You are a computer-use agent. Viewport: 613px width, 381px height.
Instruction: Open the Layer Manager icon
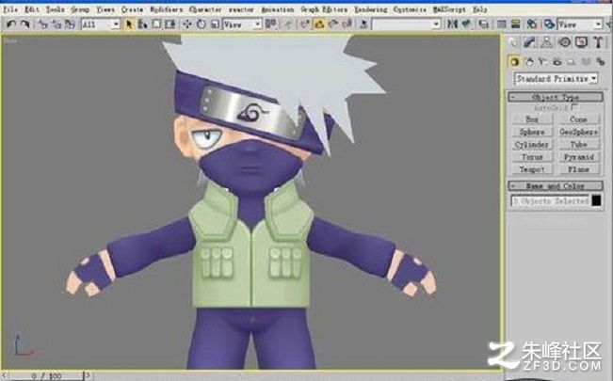[x=484, y=24]
